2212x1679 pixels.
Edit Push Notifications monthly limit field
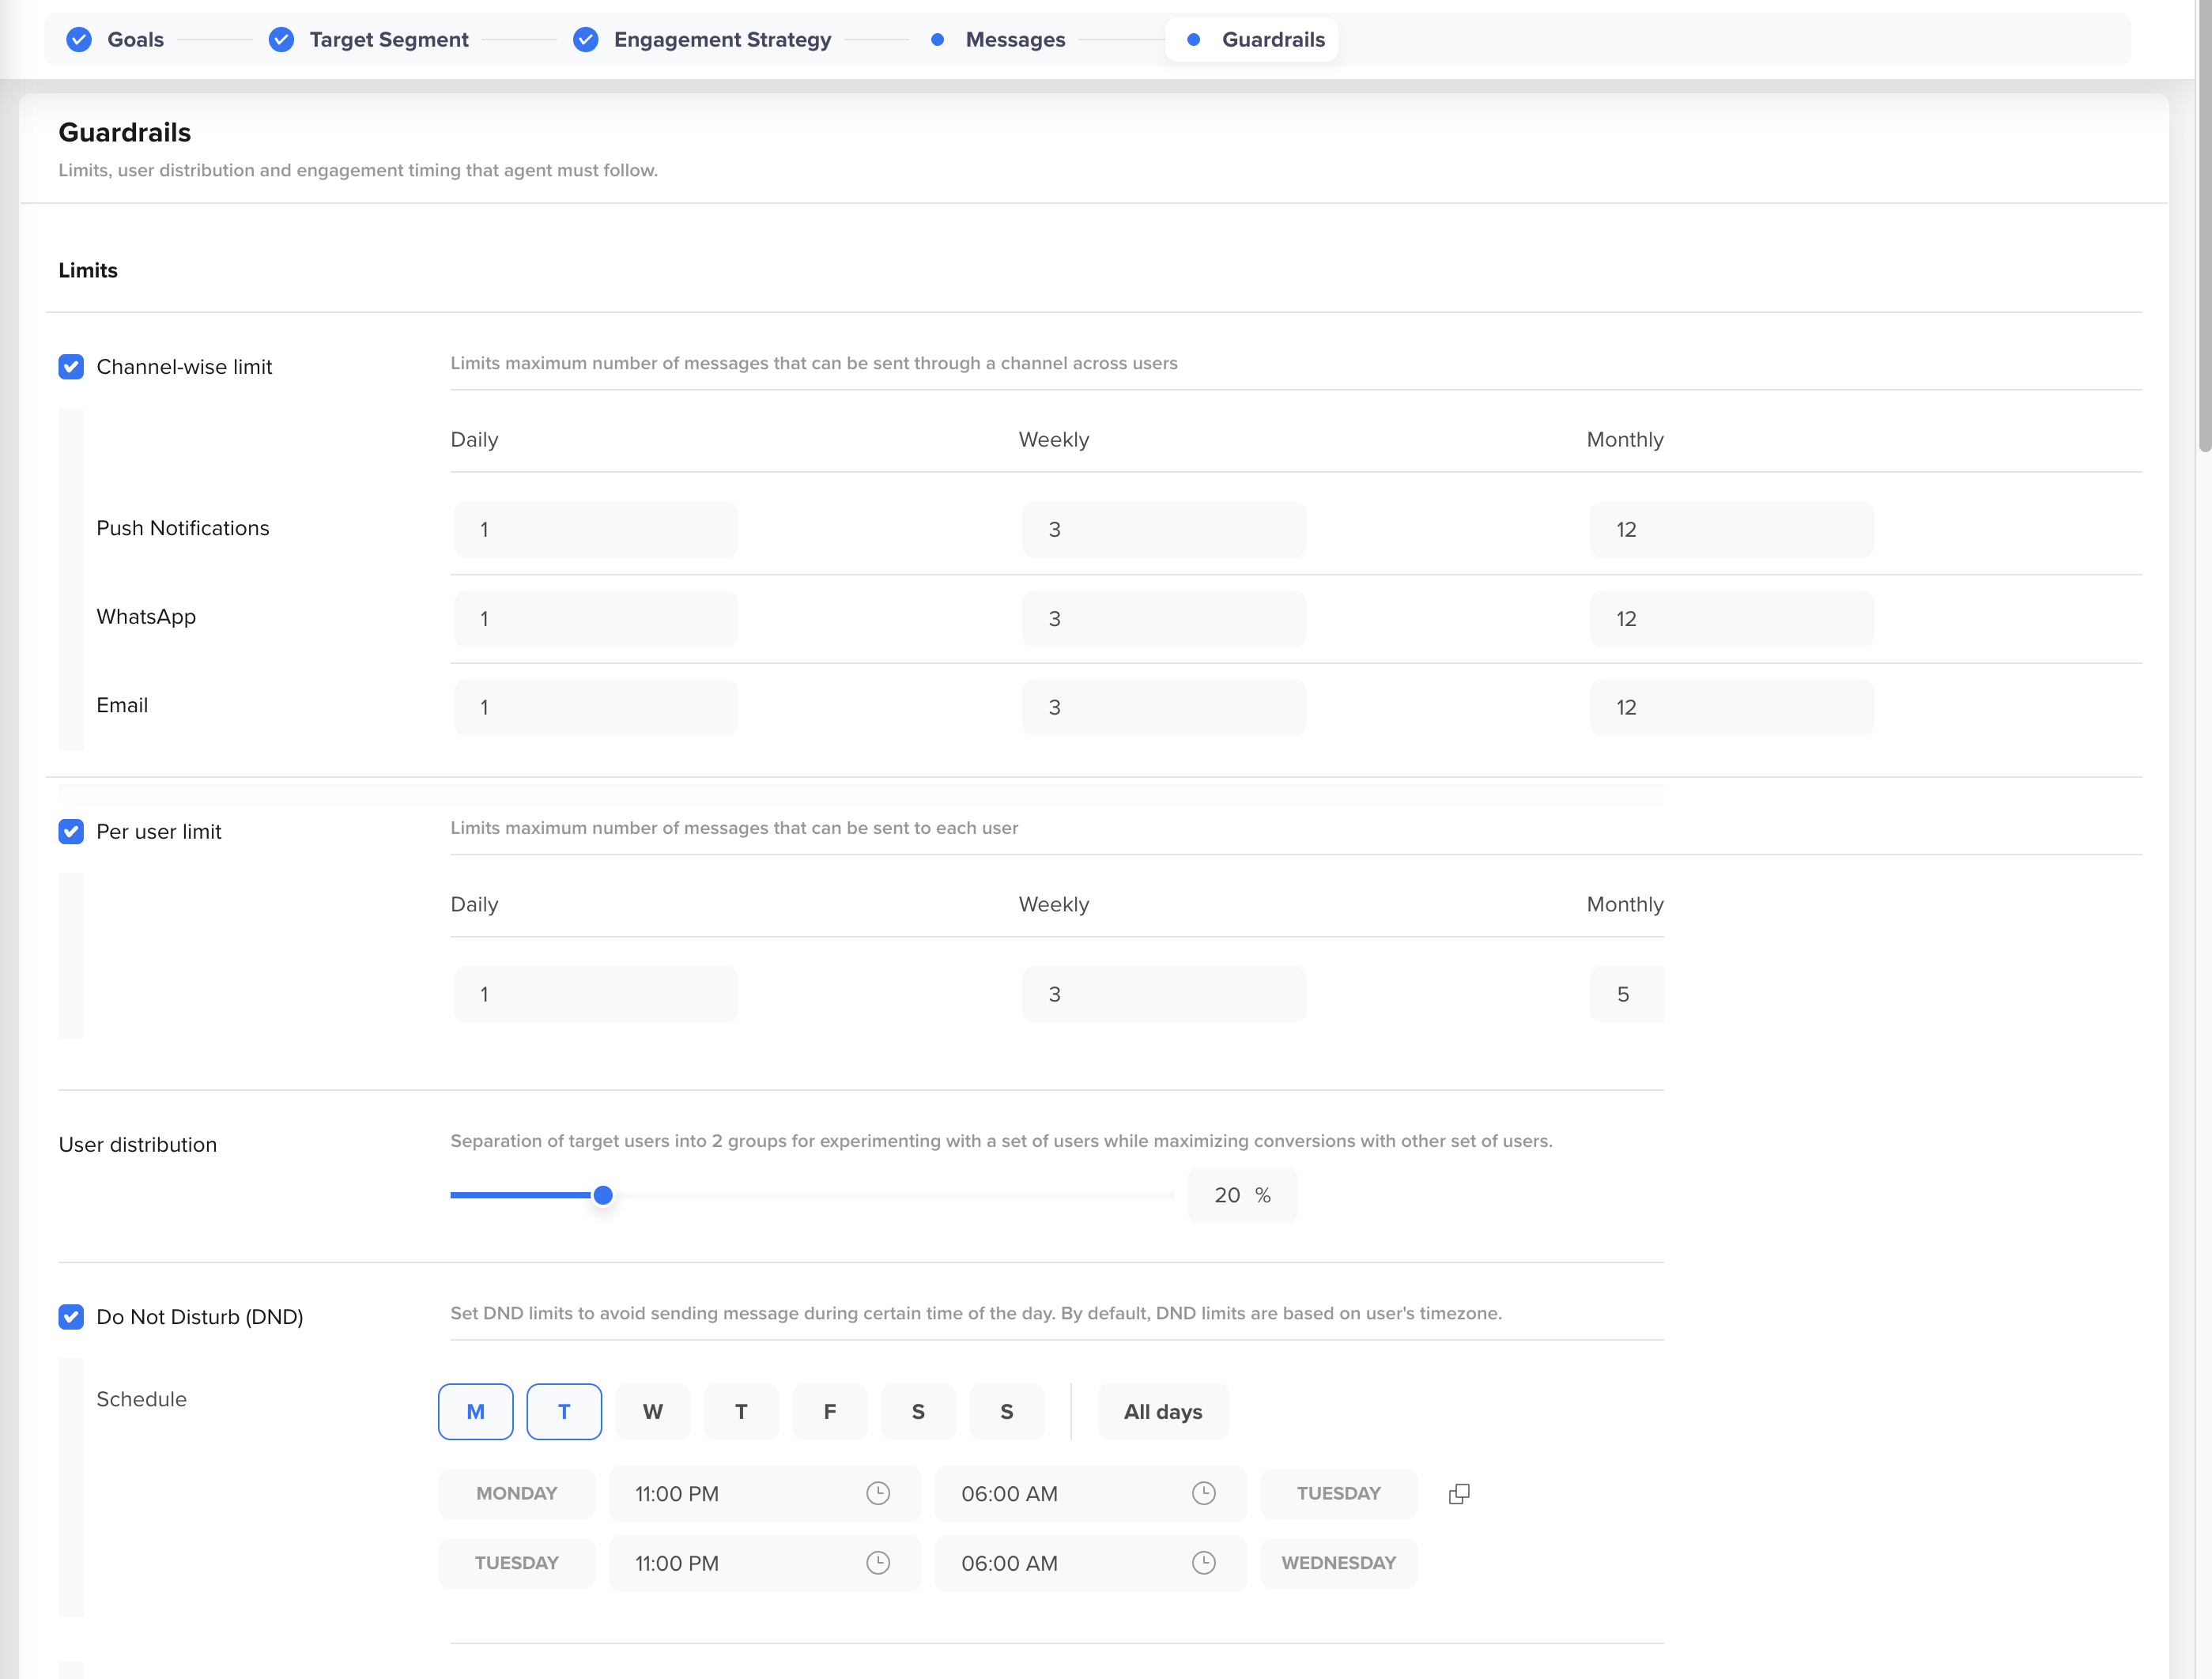[1732, 529]
